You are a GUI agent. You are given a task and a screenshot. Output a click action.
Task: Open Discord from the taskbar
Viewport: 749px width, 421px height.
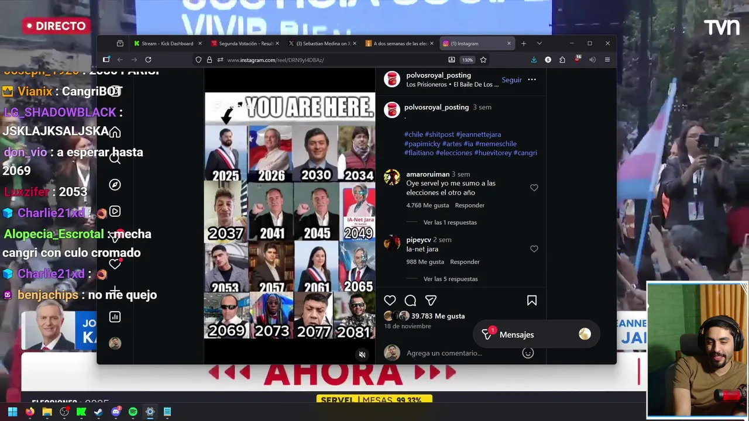(116, 412)
